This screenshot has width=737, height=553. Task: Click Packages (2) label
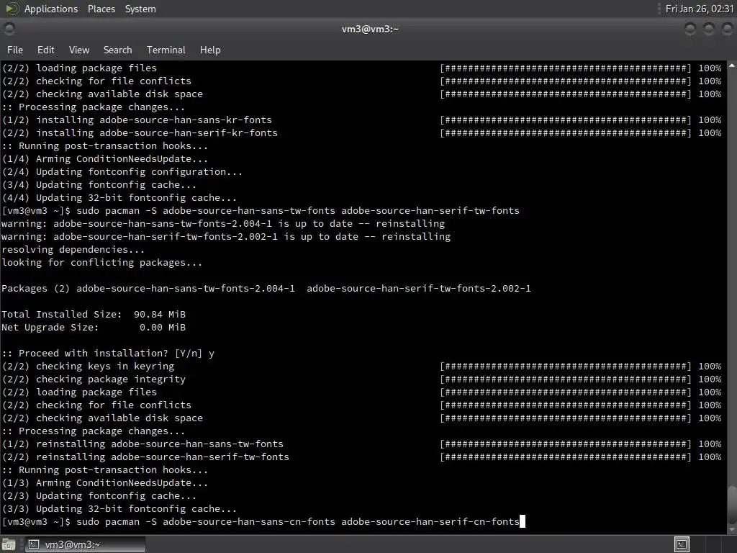[36, 288]
